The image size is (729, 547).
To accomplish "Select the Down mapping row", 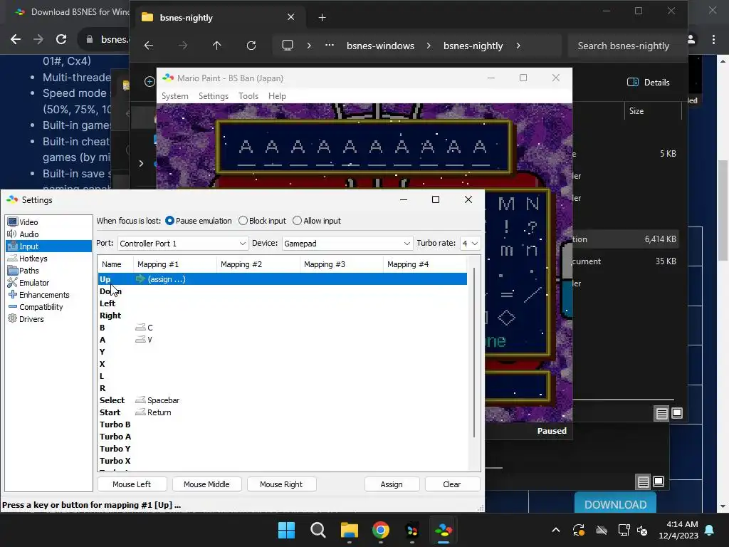I will point(282,291).
